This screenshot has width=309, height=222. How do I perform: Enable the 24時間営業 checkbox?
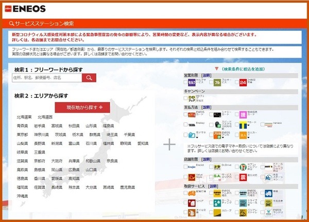237,82
